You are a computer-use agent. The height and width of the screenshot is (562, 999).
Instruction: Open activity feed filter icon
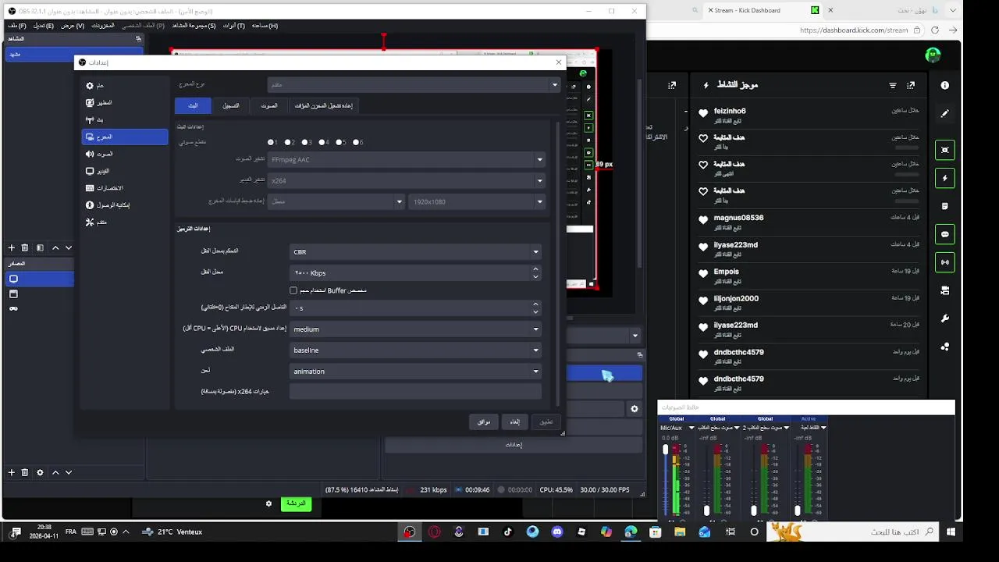click(x=893, y=85)
